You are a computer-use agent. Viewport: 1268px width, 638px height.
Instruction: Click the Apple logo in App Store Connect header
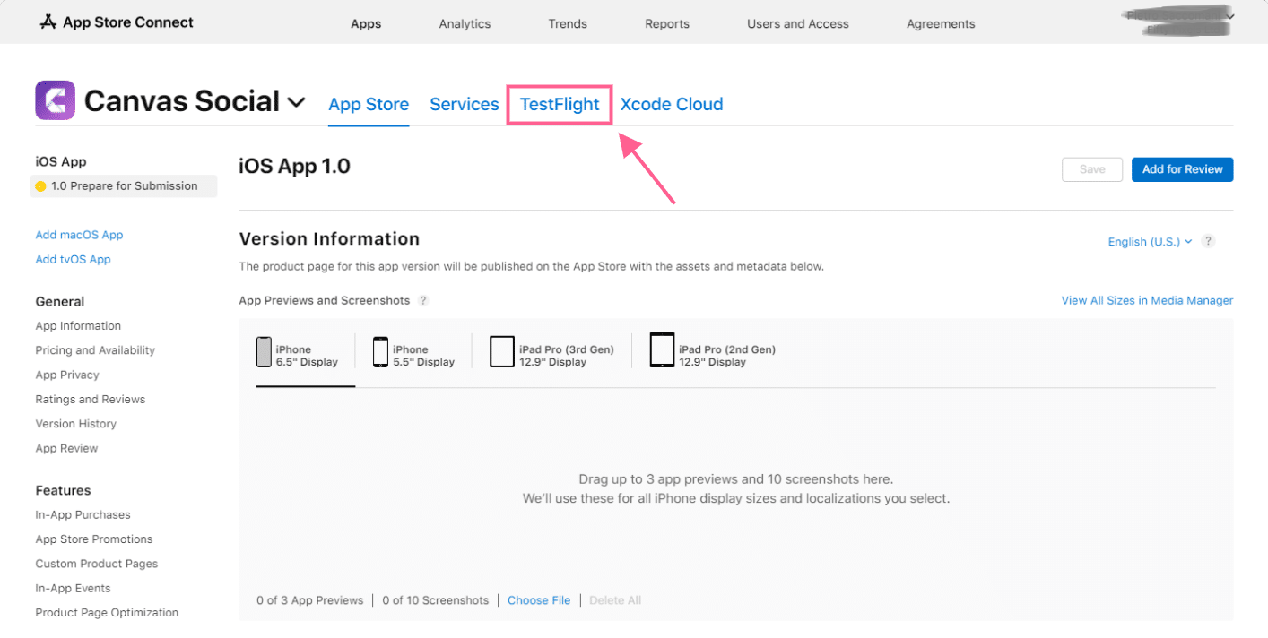(x=47, y=22)
